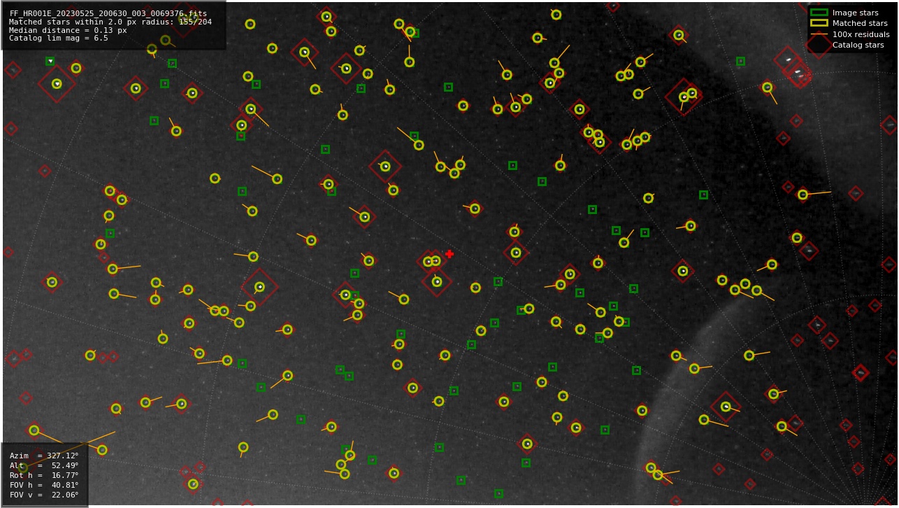
Task: Click the "Azim = 327.12°" readout
Action: coord(44,456)
